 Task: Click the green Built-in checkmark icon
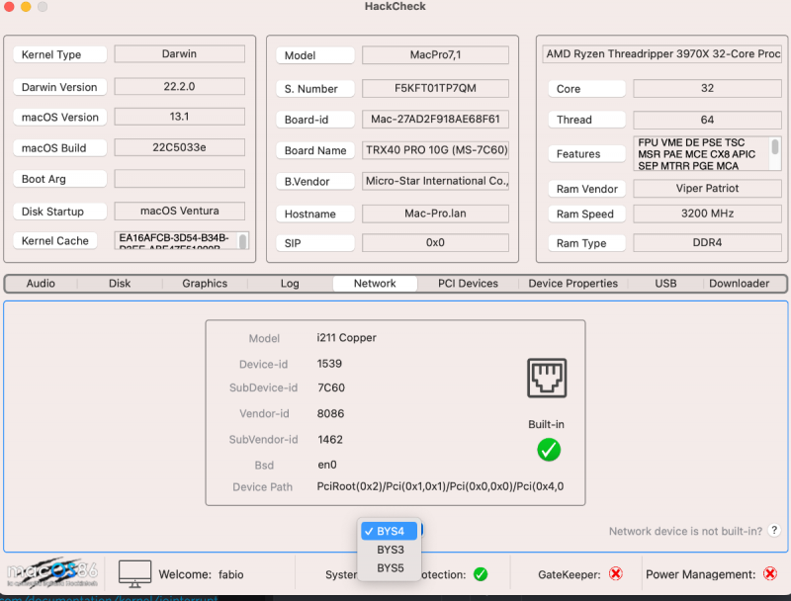[x=549, y=450]
